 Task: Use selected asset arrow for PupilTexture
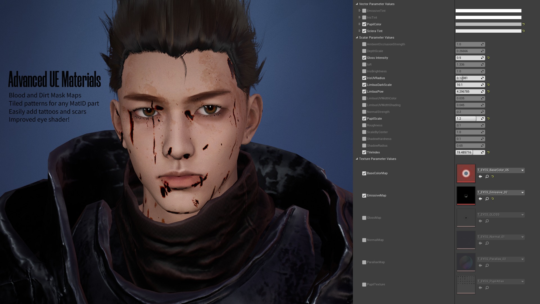pos(480,288)
